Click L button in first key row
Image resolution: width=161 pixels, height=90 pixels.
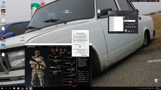(78, 35)
